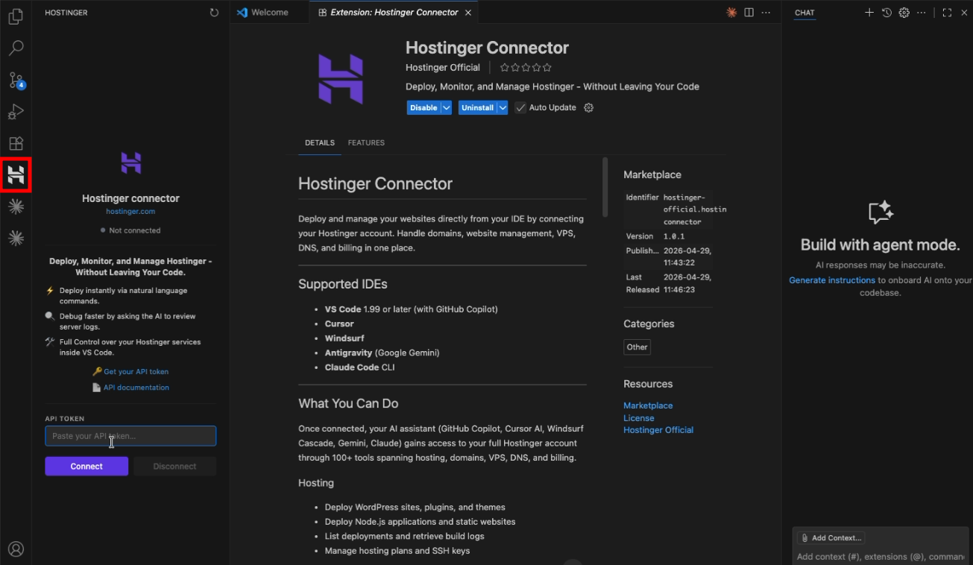
Task: Click Generate instructions link in chat
Action: click(x=832, y=280)
